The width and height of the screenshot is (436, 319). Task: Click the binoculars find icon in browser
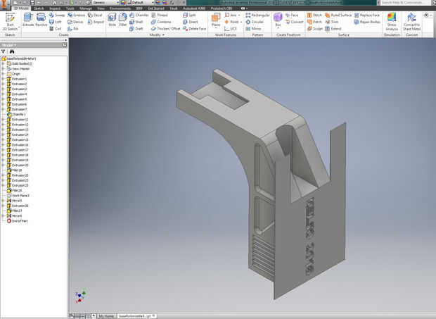point(12,51)
